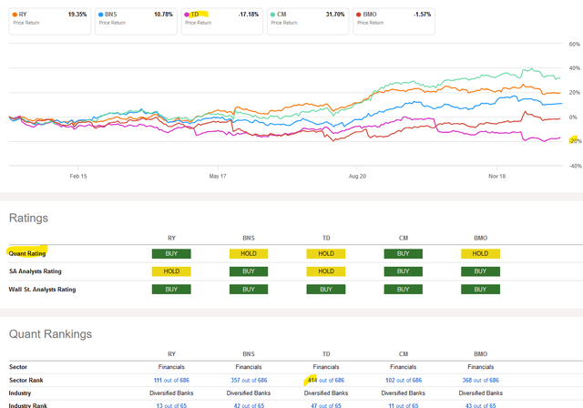
Task: Click the blue BNS legend dot
Action: coord(99,15)
